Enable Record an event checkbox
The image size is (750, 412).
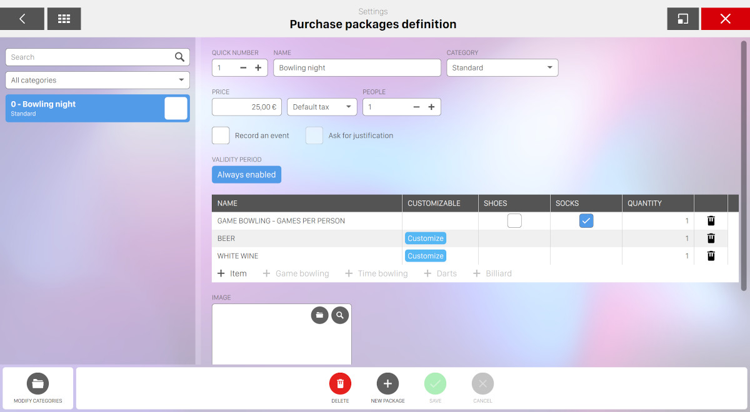221,135
